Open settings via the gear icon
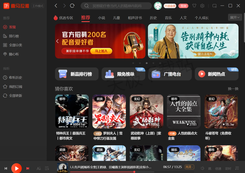The width and height of the screenshot is (245, 173). tap(203, 6)
